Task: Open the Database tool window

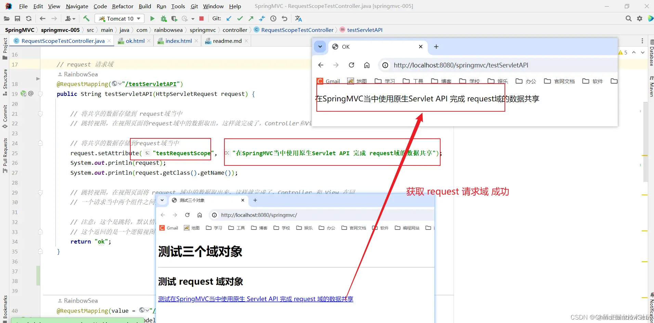Action: tap(651, 53)
